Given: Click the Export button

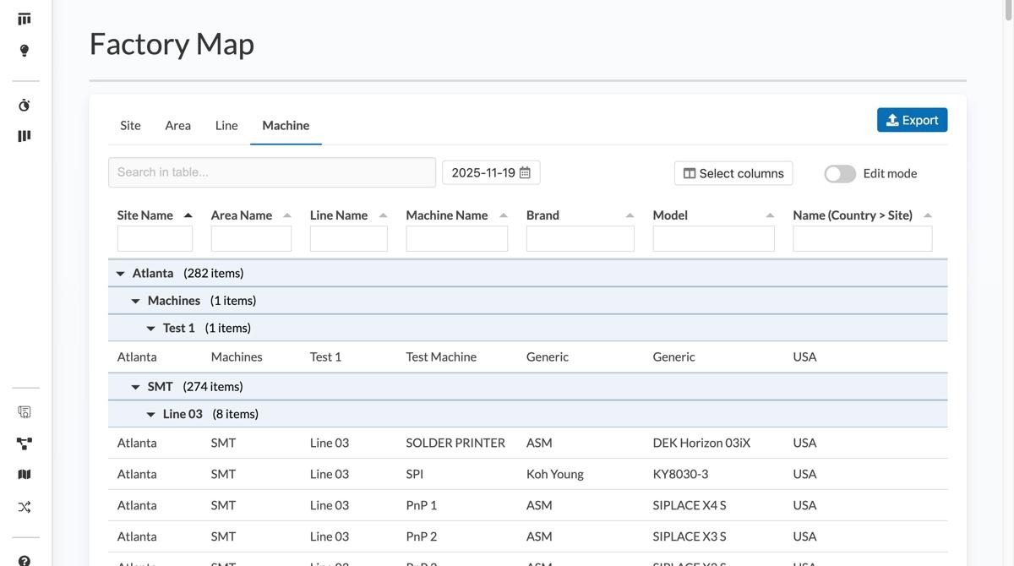Looking at the screenshot, I should [912, 120].
